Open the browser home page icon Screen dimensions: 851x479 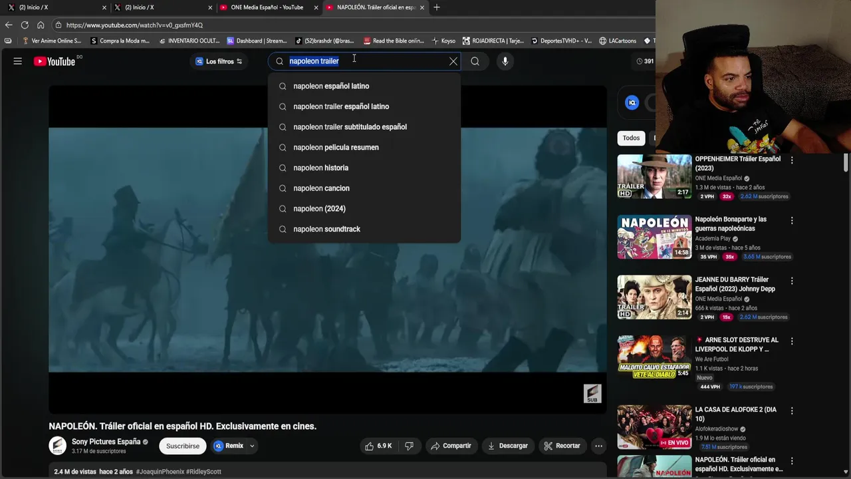pos(41,25)
